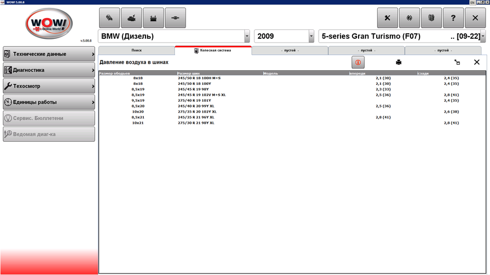Select tire row 275/30 R 21 98Y XL
Screen dimensions: 490x275
coord(292,123)
